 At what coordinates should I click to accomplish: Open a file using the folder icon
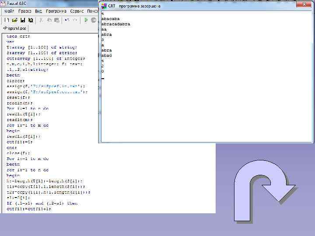pyautogui.click(x=15, y=20)
